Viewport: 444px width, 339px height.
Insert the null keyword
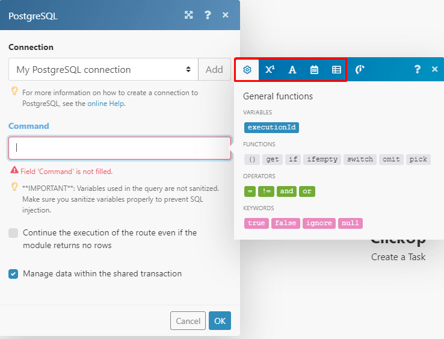coord(350,223)
